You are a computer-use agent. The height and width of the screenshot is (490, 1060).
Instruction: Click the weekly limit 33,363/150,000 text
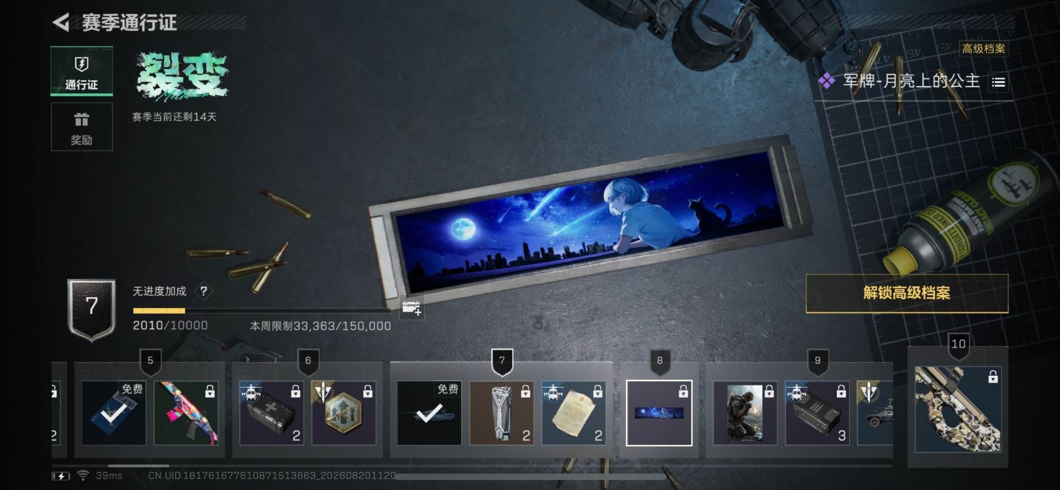click(320, 326)
